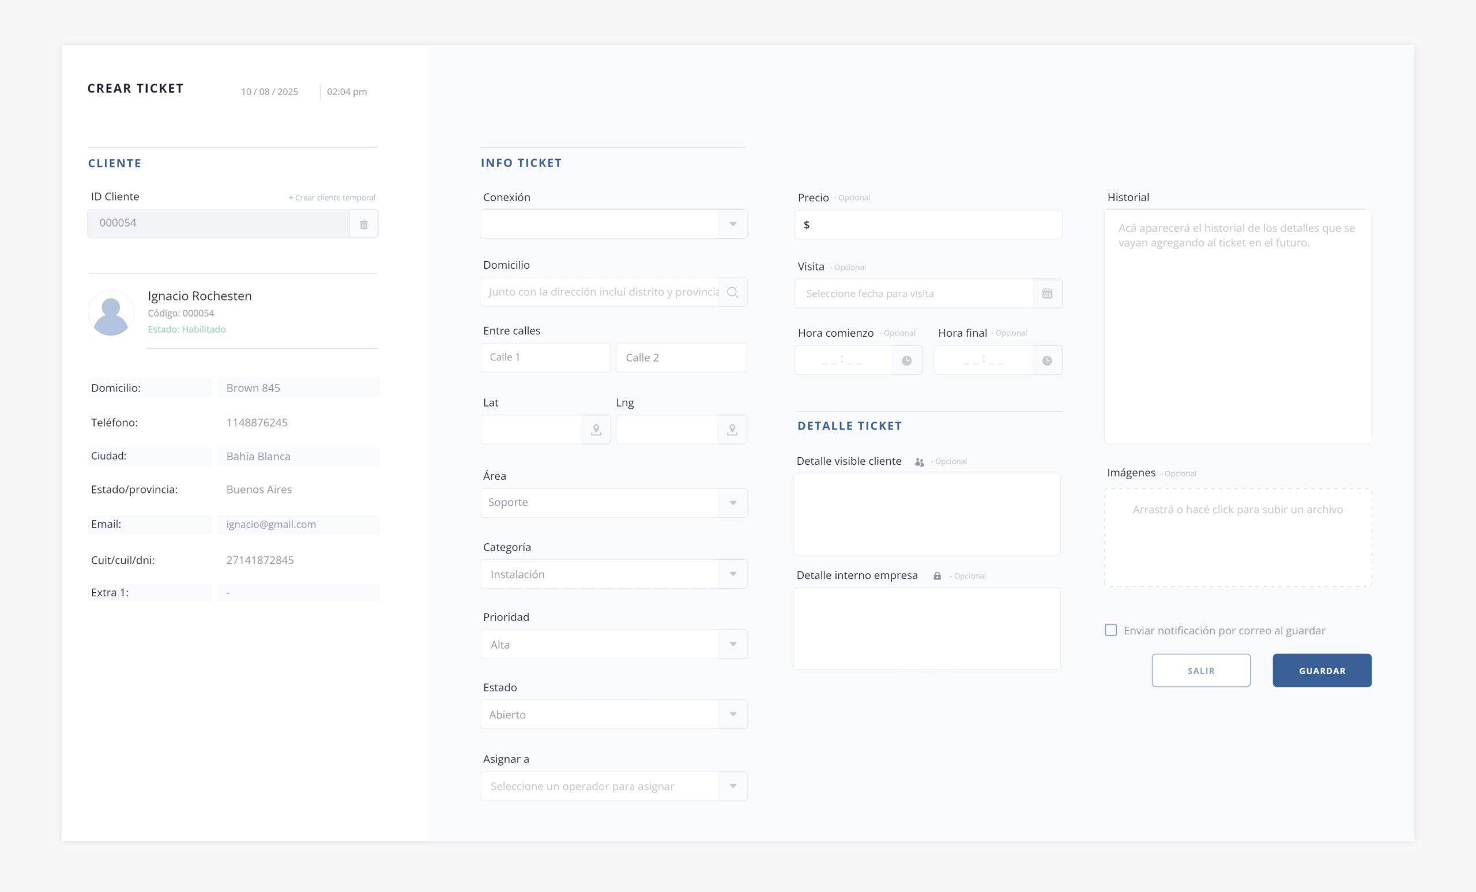This screenshot has height=892, width=1476.
Task: Click the clock icon in Hora comienzo
Action: point(906,360)
